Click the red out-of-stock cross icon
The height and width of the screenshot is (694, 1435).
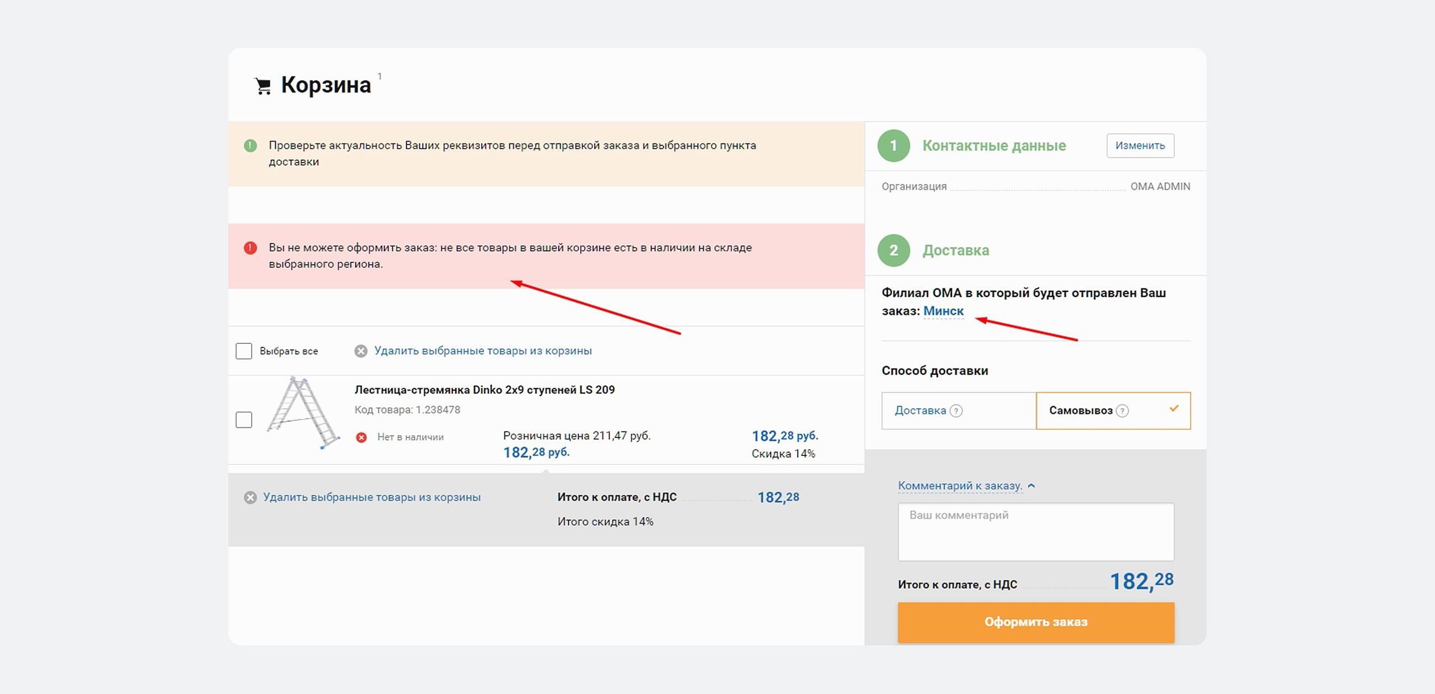point(362,437)
